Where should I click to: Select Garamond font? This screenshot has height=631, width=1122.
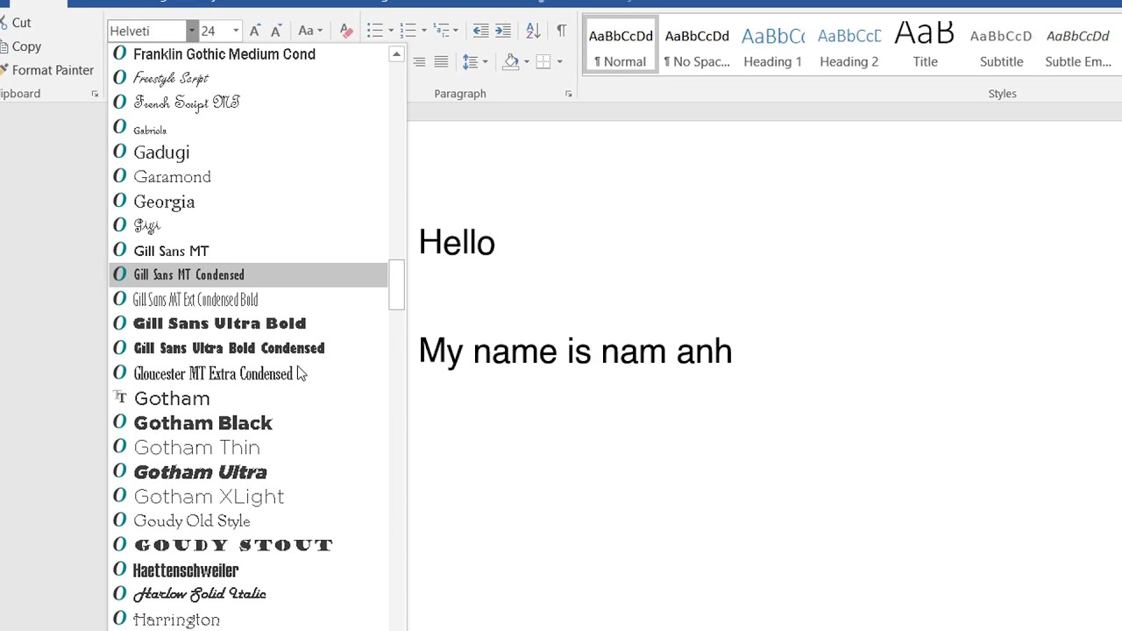248,177
